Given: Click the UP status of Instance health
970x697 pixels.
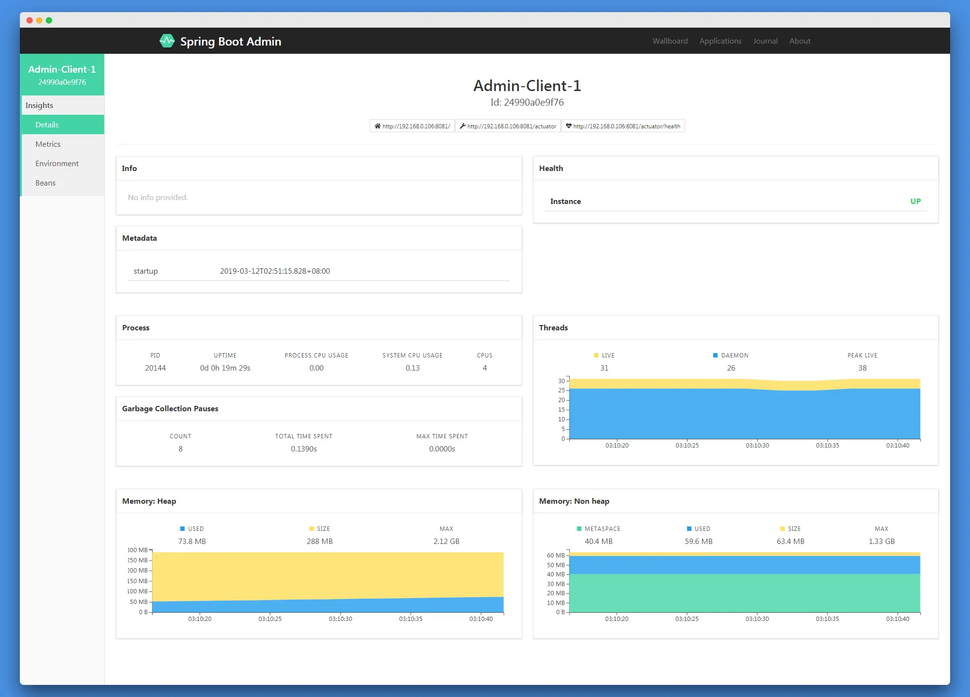Looking at the screenshot, I should 915,201.
